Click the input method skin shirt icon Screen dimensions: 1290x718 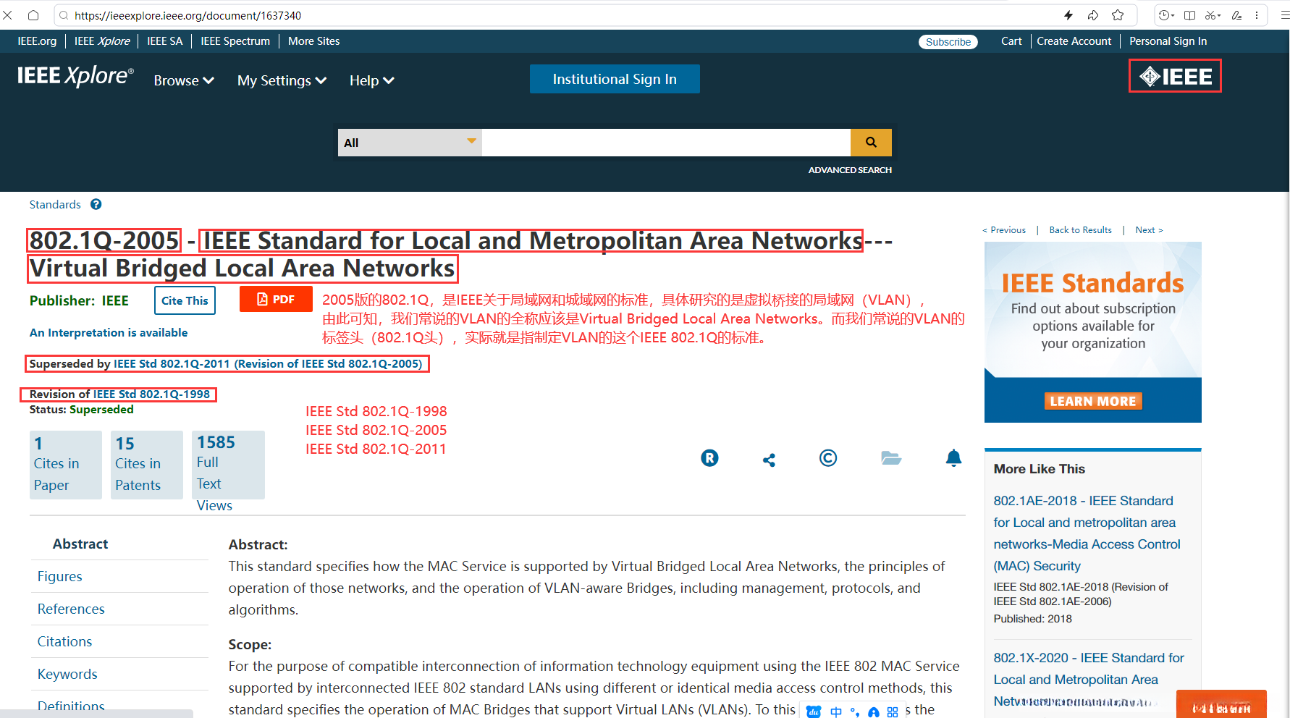pos(874,712)
